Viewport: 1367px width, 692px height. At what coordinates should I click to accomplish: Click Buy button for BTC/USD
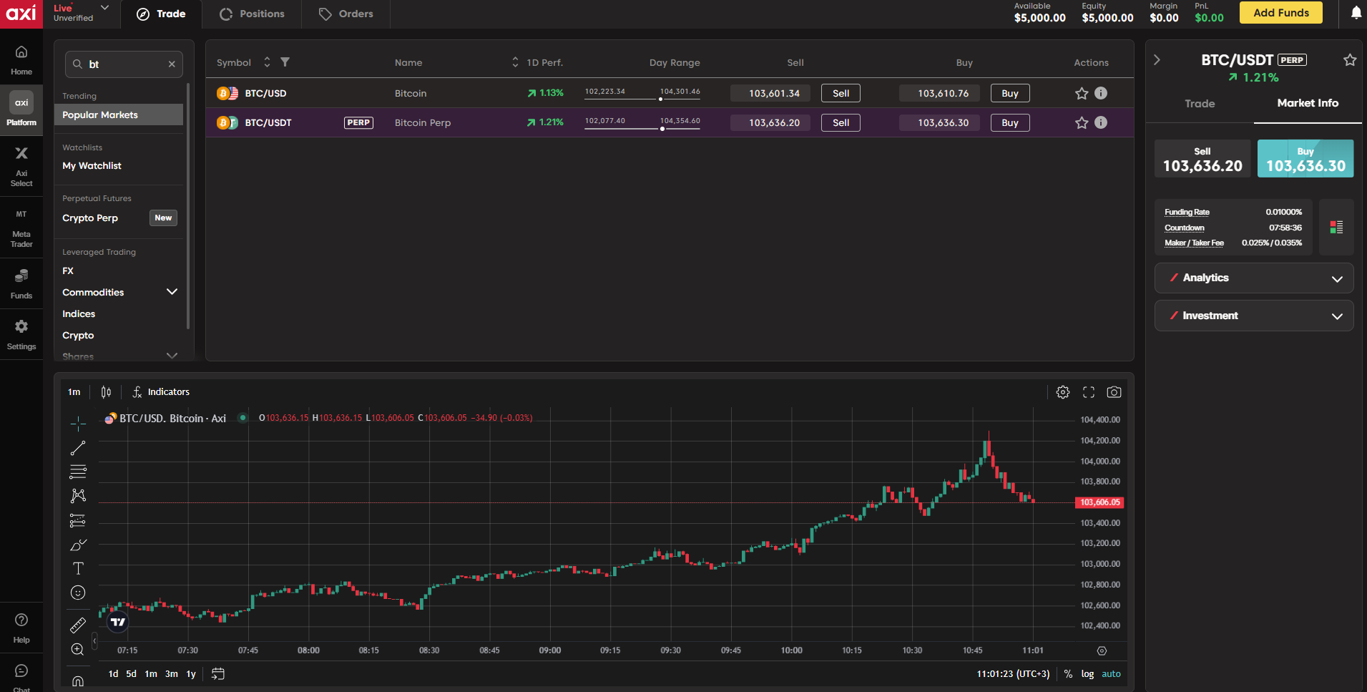(x=1009, y=93)
